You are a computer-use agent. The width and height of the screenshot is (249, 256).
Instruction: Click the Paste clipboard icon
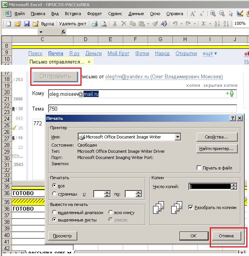click(x=142, y=24)
